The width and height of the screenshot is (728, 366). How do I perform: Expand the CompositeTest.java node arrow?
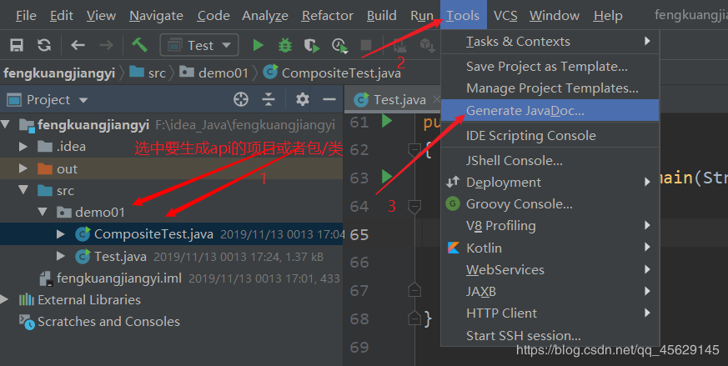[x=61, y=233]
